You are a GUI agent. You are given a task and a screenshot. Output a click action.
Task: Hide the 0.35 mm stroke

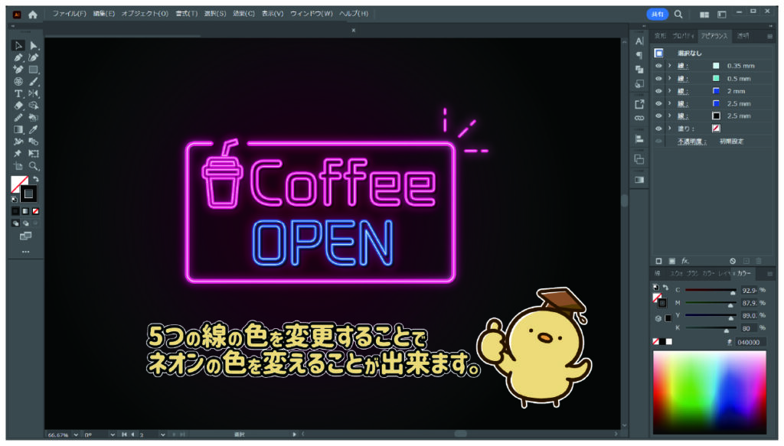658,66
